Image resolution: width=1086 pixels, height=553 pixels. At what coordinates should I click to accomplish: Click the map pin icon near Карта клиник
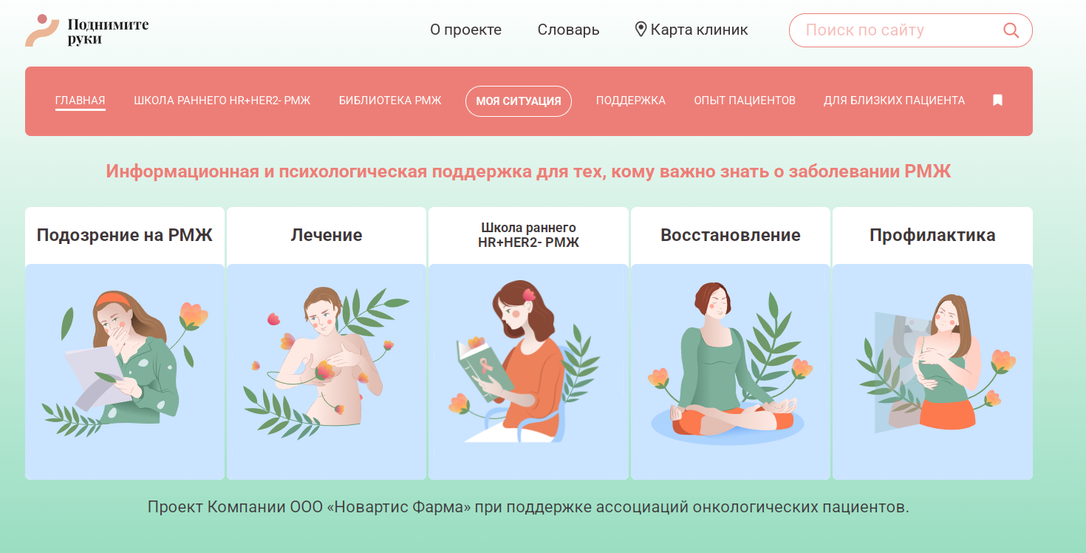[641, 30]
